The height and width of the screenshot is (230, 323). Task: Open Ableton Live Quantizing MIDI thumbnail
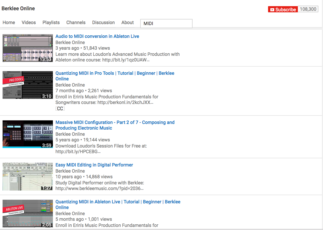click(28, 214)
